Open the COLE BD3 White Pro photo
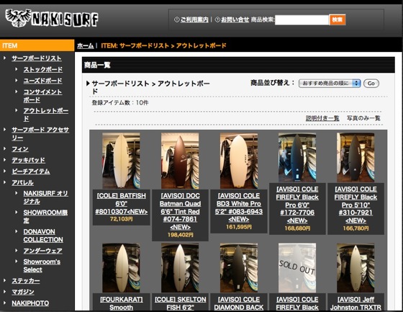Image resolution: width=403 pixels, height=312 pixels. 239,161
